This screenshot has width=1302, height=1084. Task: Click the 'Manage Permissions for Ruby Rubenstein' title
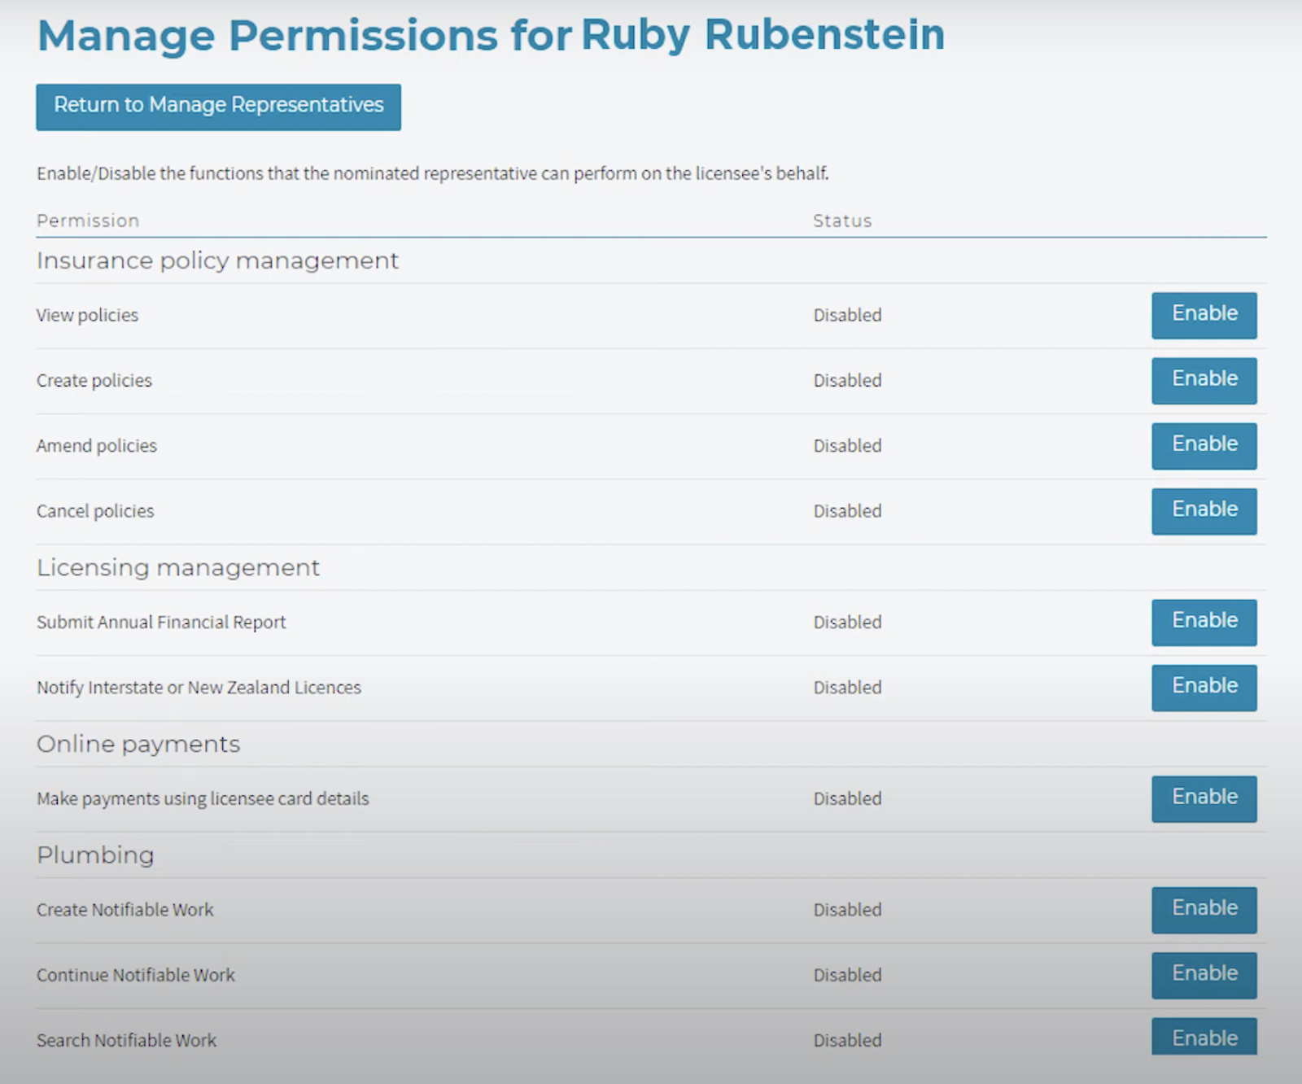tap(491, 36)
